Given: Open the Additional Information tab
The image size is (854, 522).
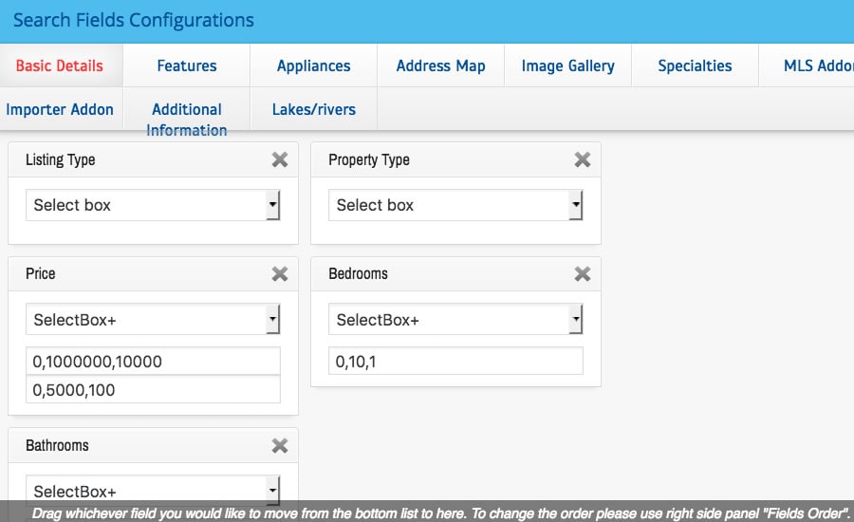Looking at the screenshot, I should coord(187,119).
